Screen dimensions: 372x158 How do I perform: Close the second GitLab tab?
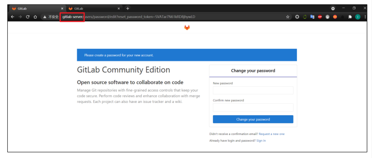click(x=119, y=9)
